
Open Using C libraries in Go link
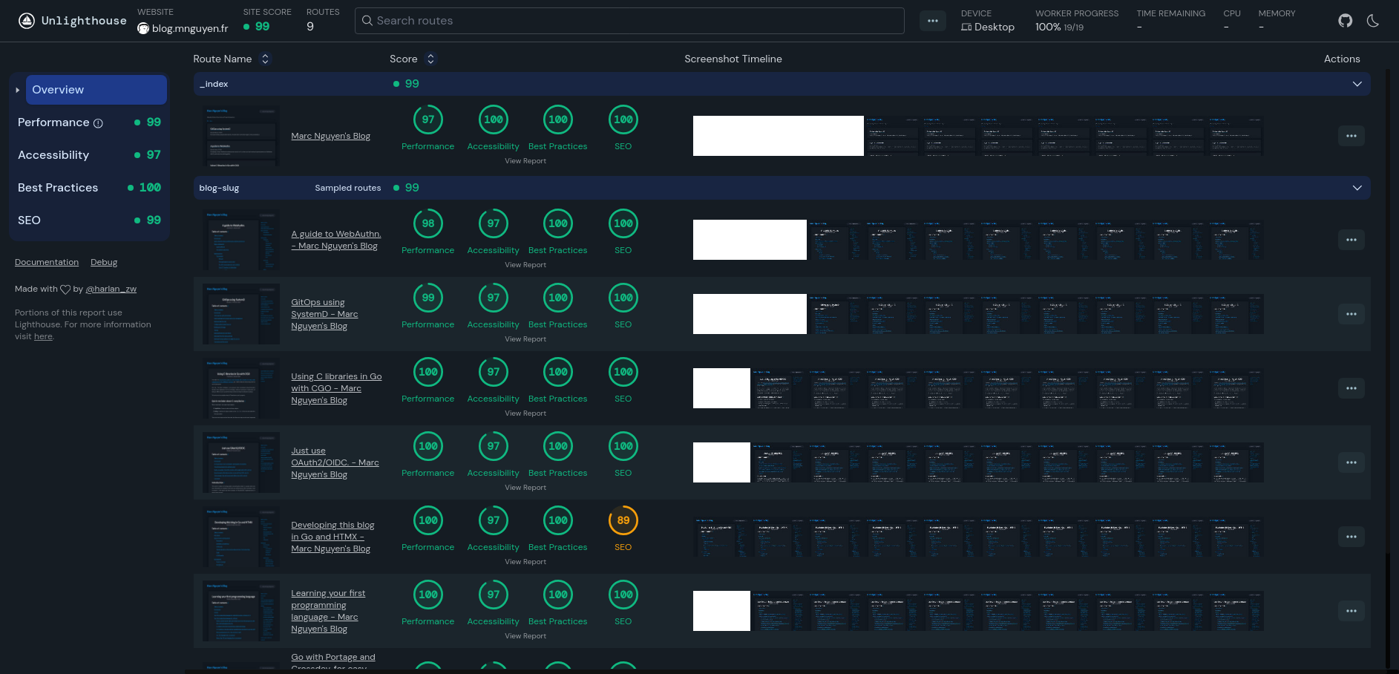336,388
